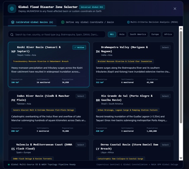Click Global Multi-Source EO & WASH status text
The height and width of the screenshot is (169, 189).
click(x=43, y=165)
